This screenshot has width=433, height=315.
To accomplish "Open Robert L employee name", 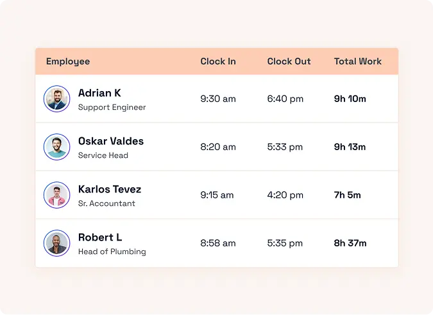I will (100, 237).
